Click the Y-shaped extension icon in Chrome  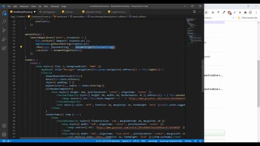218,13
